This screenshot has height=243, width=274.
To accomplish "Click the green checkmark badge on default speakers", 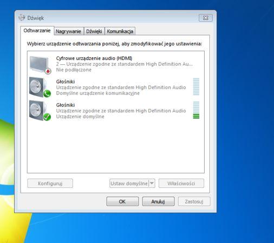I will click(47, 117).
